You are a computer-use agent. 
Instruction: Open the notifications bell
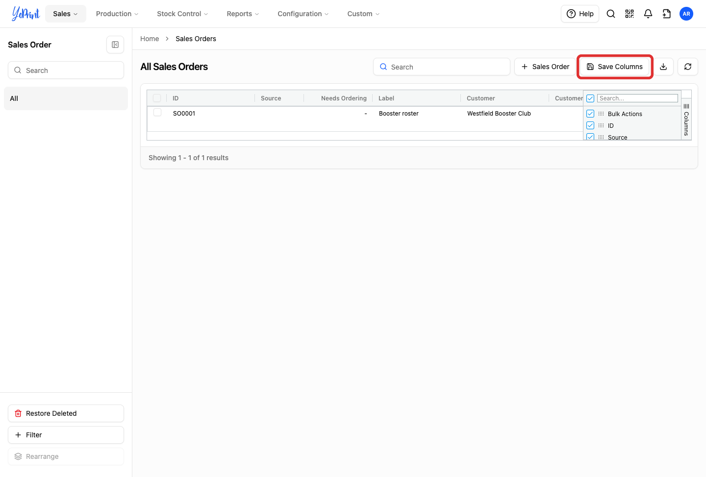point(648,14)
